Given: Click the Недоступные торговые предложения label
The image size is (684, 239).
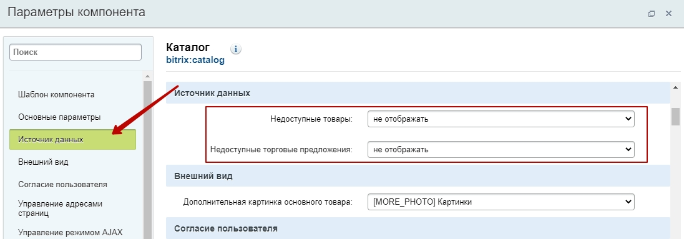Looking at the screenshot, I should [281, 150].
